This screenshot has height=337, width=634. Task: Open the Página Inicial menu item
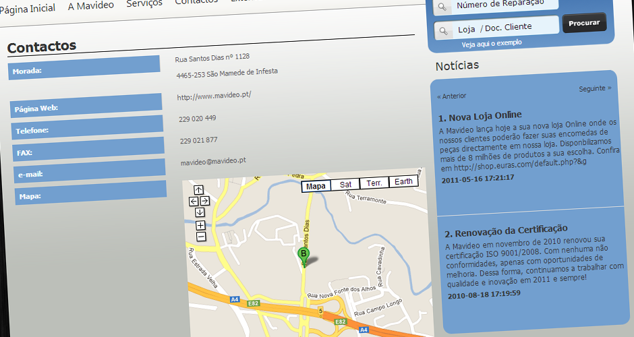point(27,9)
